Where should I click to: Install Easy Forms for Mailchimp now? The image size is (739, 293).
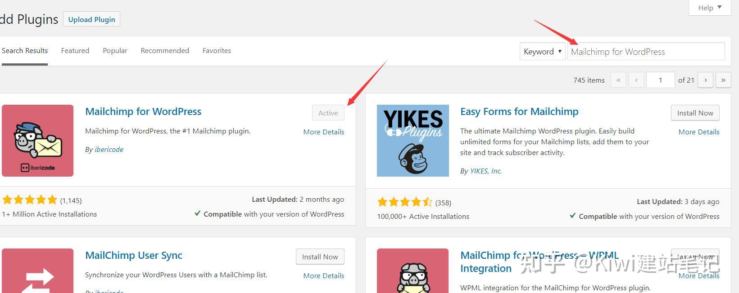pyautogui.click(x=695, y=113)
